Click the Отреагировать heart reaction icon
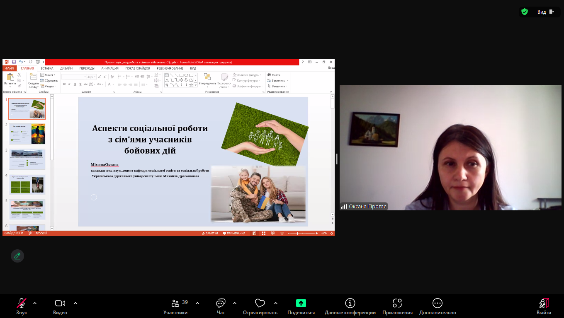Screen dimensions: 564x318 click(260, 303)
